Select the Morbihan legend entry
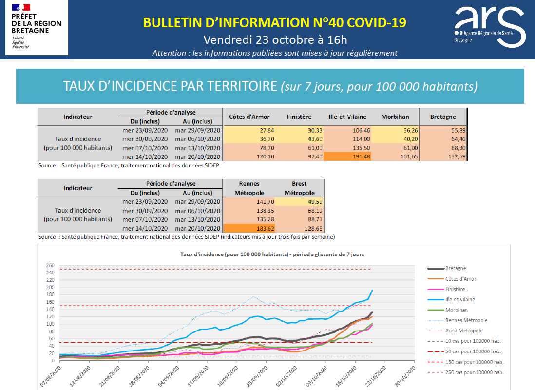 448,310
